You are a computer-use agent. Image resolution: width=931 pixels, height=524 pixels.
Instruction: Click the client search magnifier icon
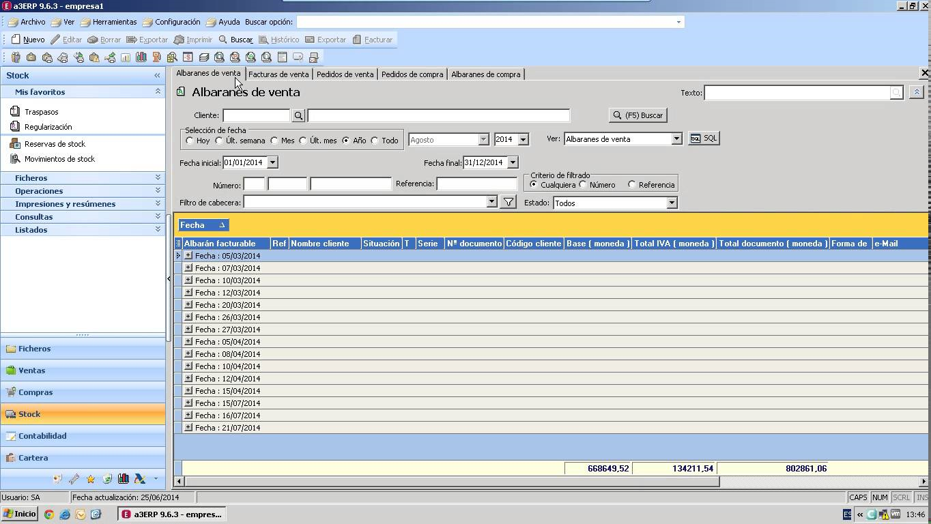(298, 116)
